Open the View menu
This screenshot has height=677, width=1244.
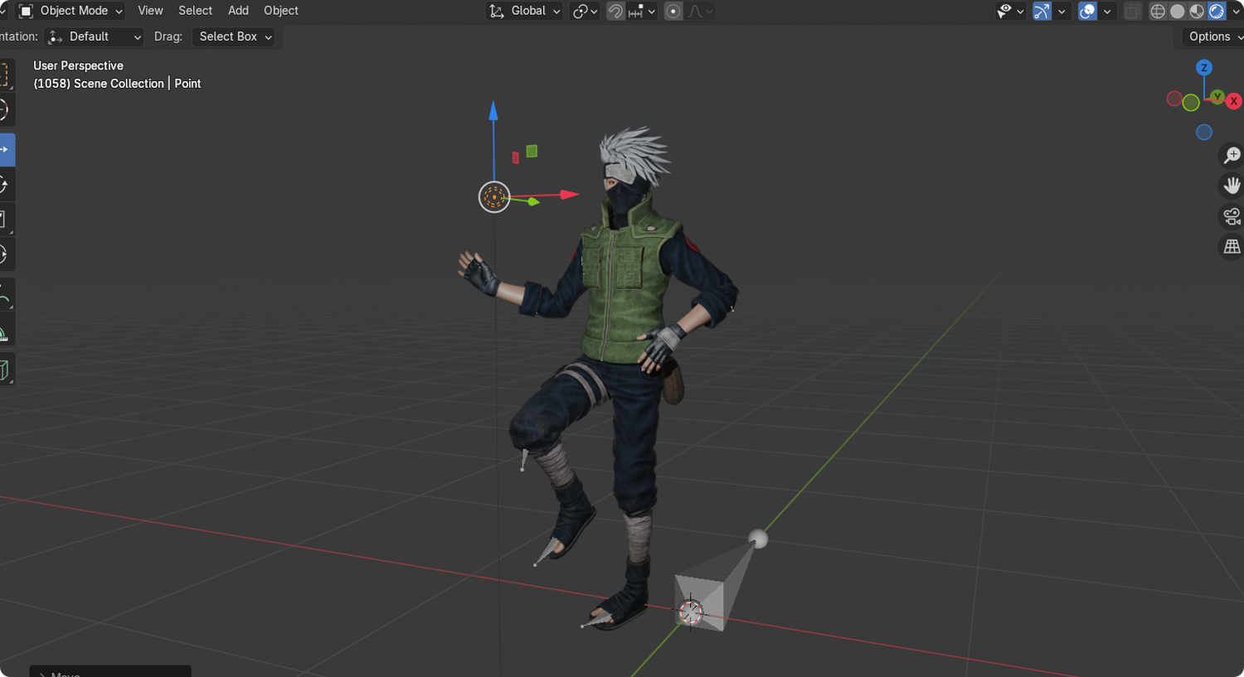pos(150,11)
